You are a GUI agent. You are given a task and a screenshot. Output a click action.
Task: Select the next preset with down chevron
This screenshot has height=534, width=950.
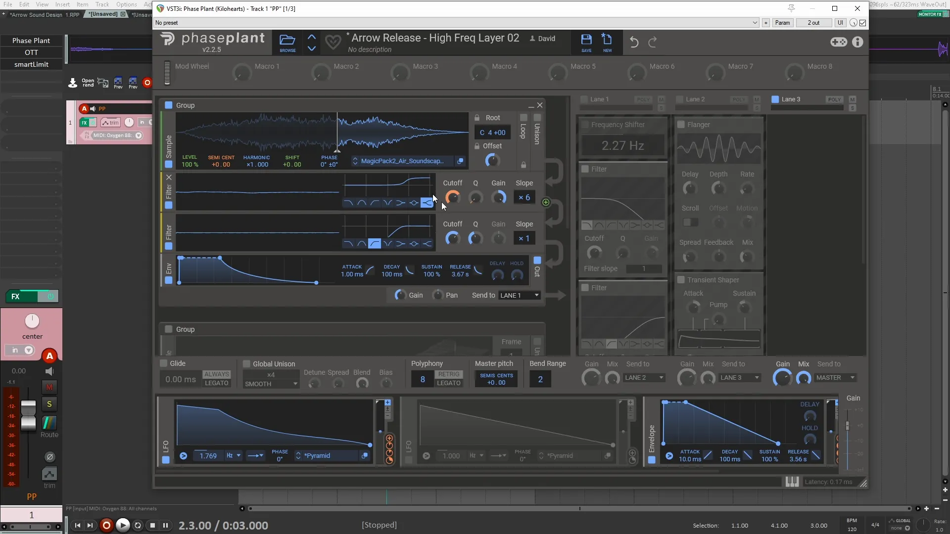point(312,48)
